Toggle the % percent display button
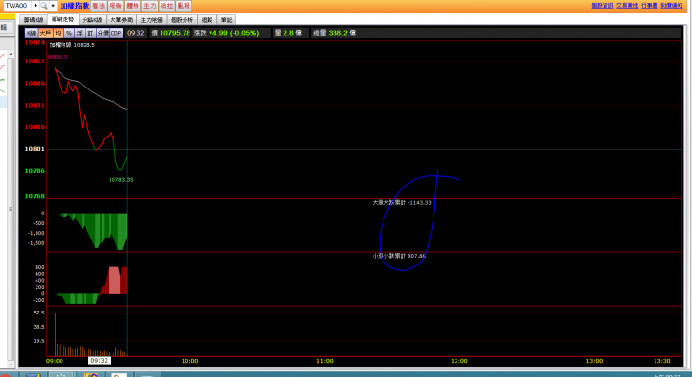 tap(69, 33)
